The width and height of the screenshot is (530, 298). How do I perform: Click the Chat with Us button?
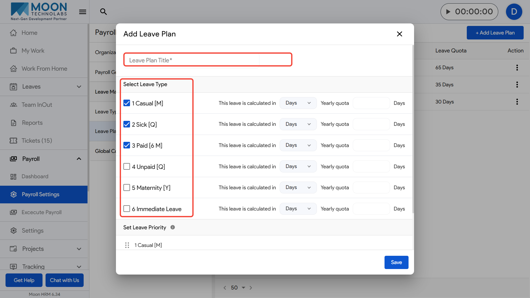(x=64, y=280)
